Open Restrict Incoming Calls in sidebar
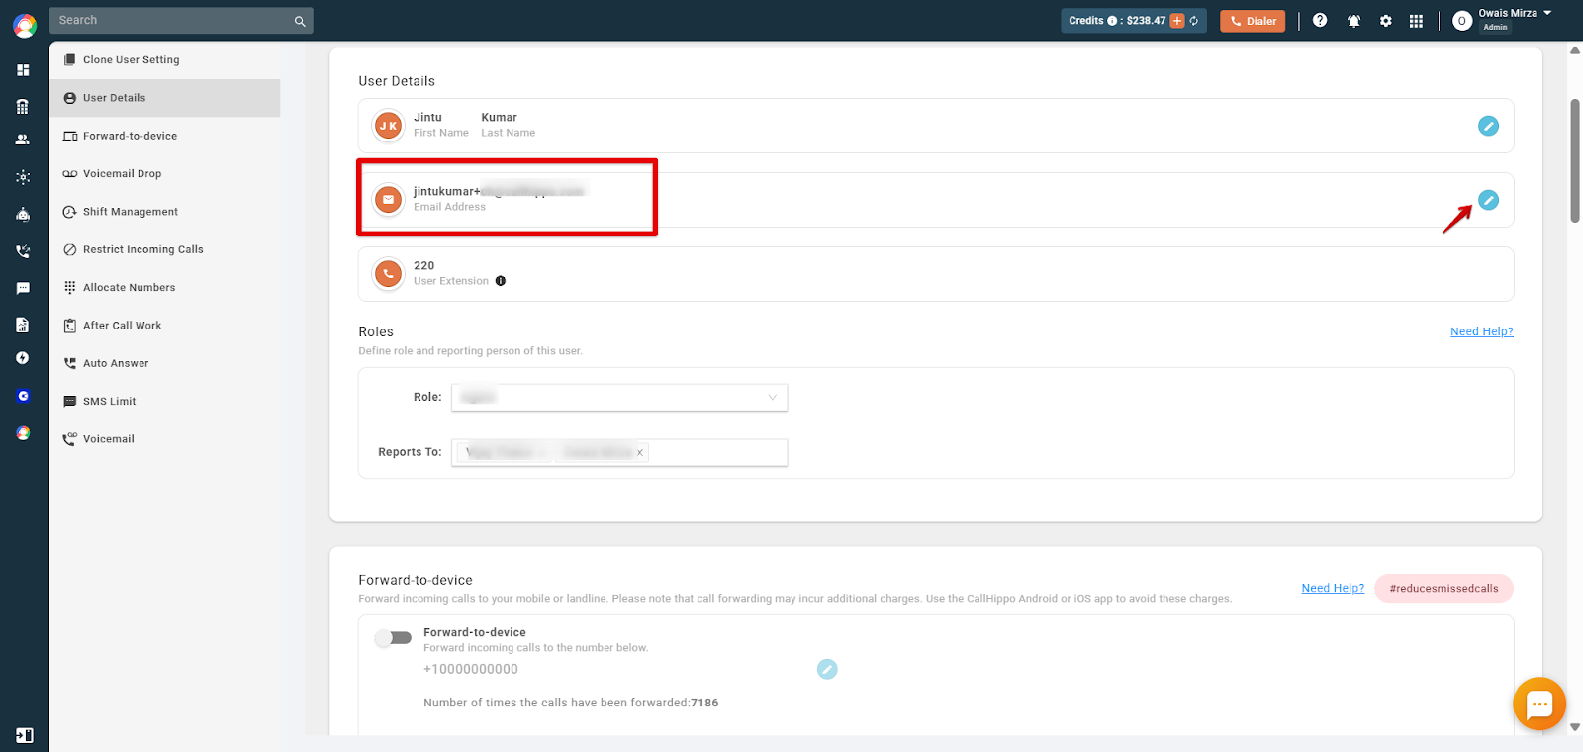Image resolution: width=1583 pixels, height=752 pixels. (165, 249)
